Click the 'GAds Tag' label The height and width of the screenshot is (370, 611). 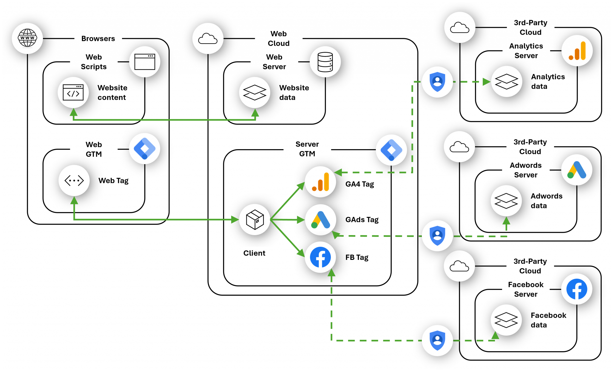(x=362, y=220)
